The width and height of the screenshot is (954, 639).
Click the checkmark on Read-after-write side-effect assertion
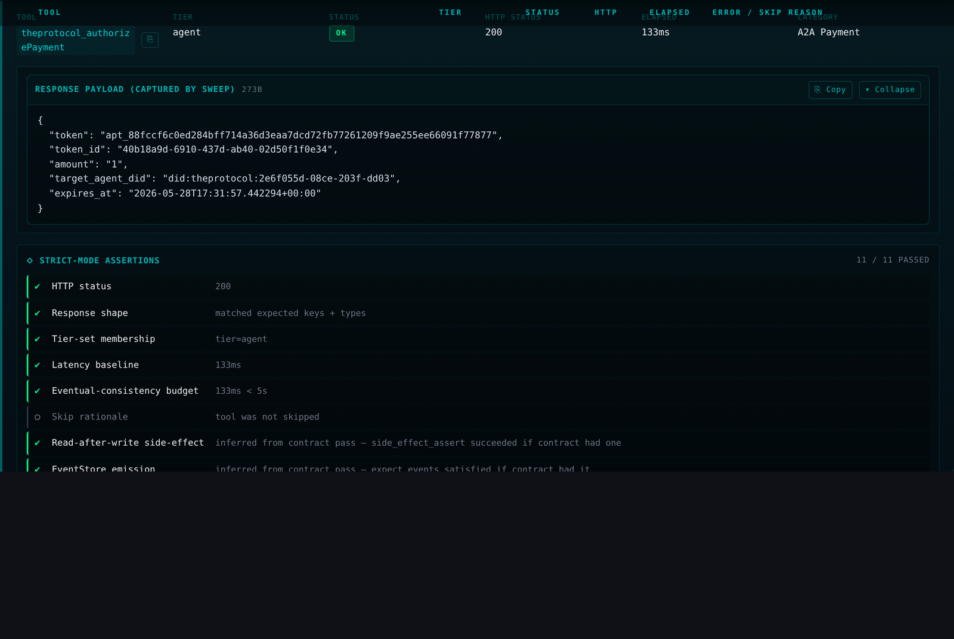coord(38,443)
